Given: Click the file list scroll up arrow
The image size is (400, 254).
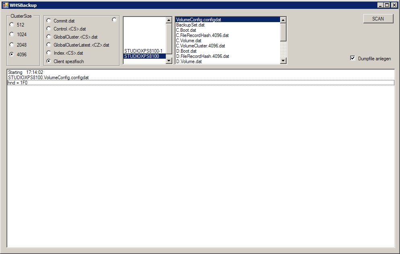Looking at the screenshot, I should pyautogui.click(x=283, y=20).
